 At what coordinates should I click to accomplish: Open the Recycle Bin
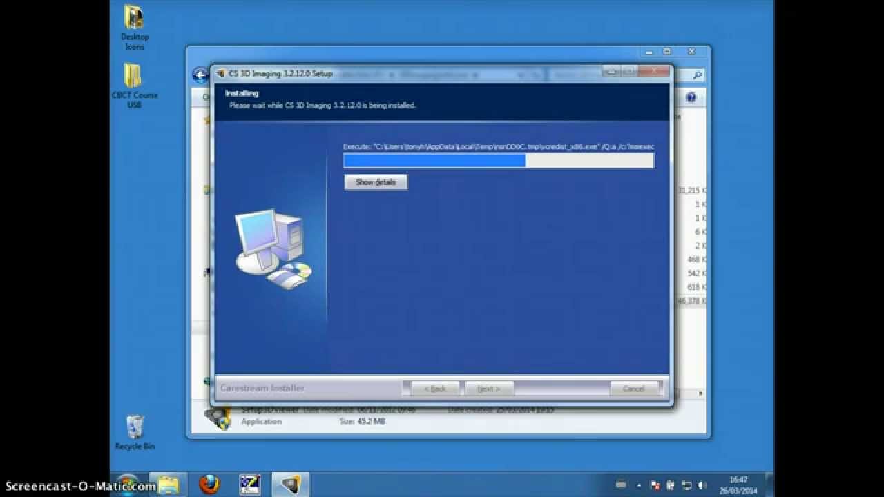pyautogui.click(x=135, y=433)
